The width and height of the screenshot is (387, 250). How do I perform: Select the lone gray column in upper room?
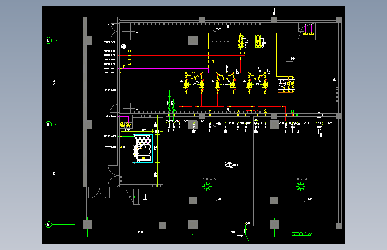click(193, 40)
